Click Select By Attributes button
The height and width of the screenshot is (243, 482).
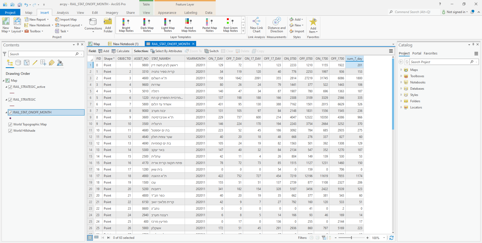[x=166, y=51]
